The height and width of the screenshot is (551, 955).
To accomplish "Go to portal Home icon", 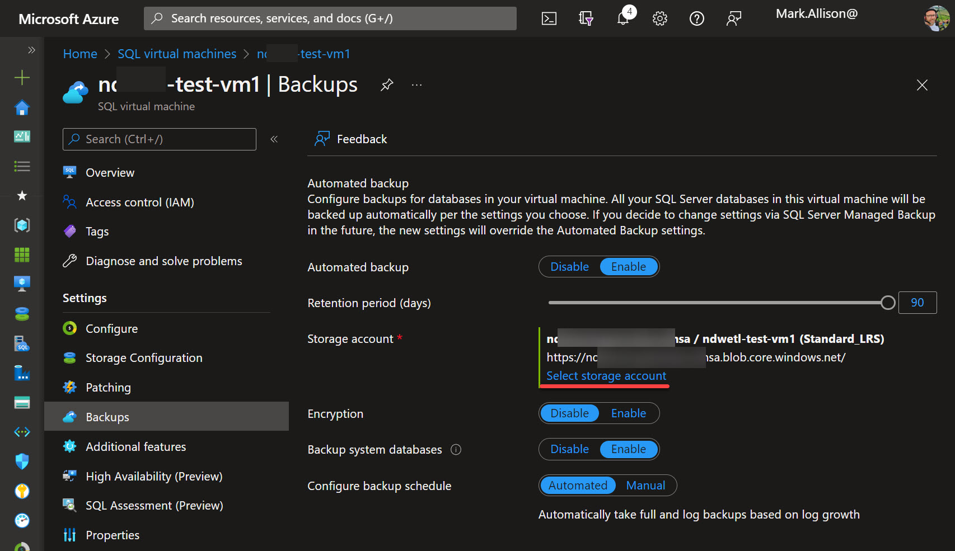I will [x=22, y=107].
